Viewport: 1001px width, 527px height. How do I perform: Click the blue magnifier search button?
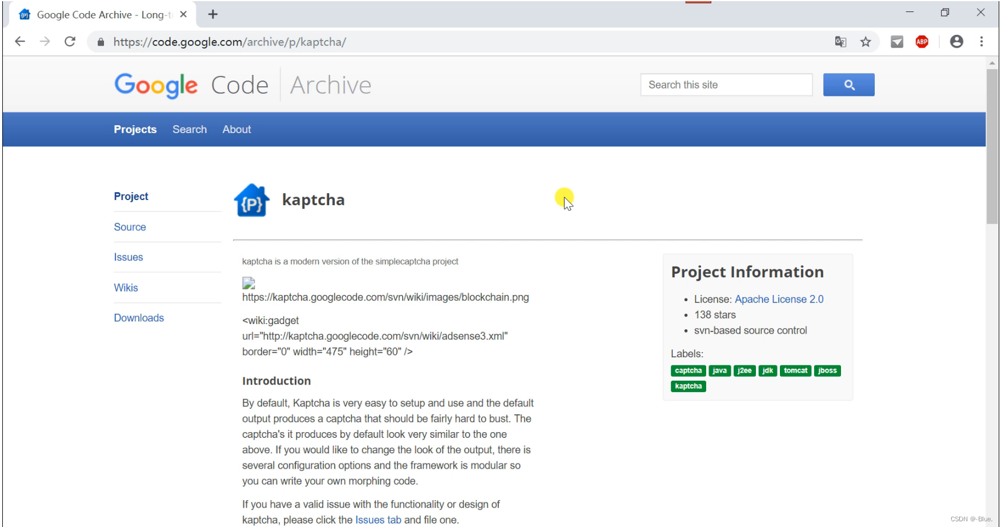click(x=848, y=85)
